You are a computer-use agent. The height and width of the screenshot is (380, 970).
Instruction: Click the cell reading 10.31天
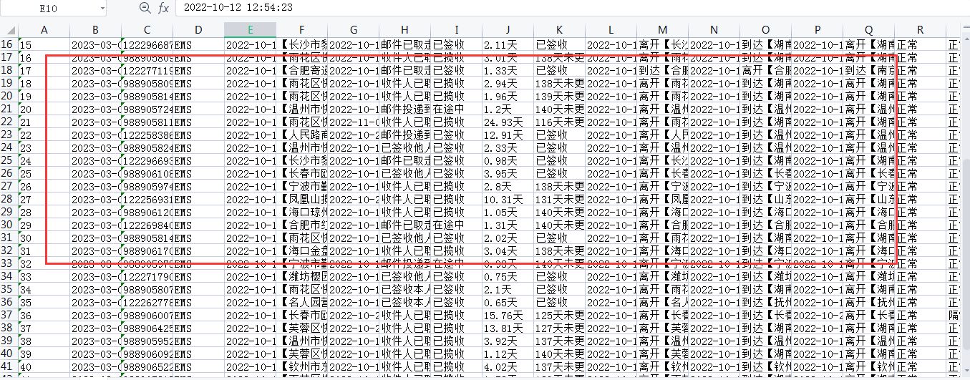508,199
